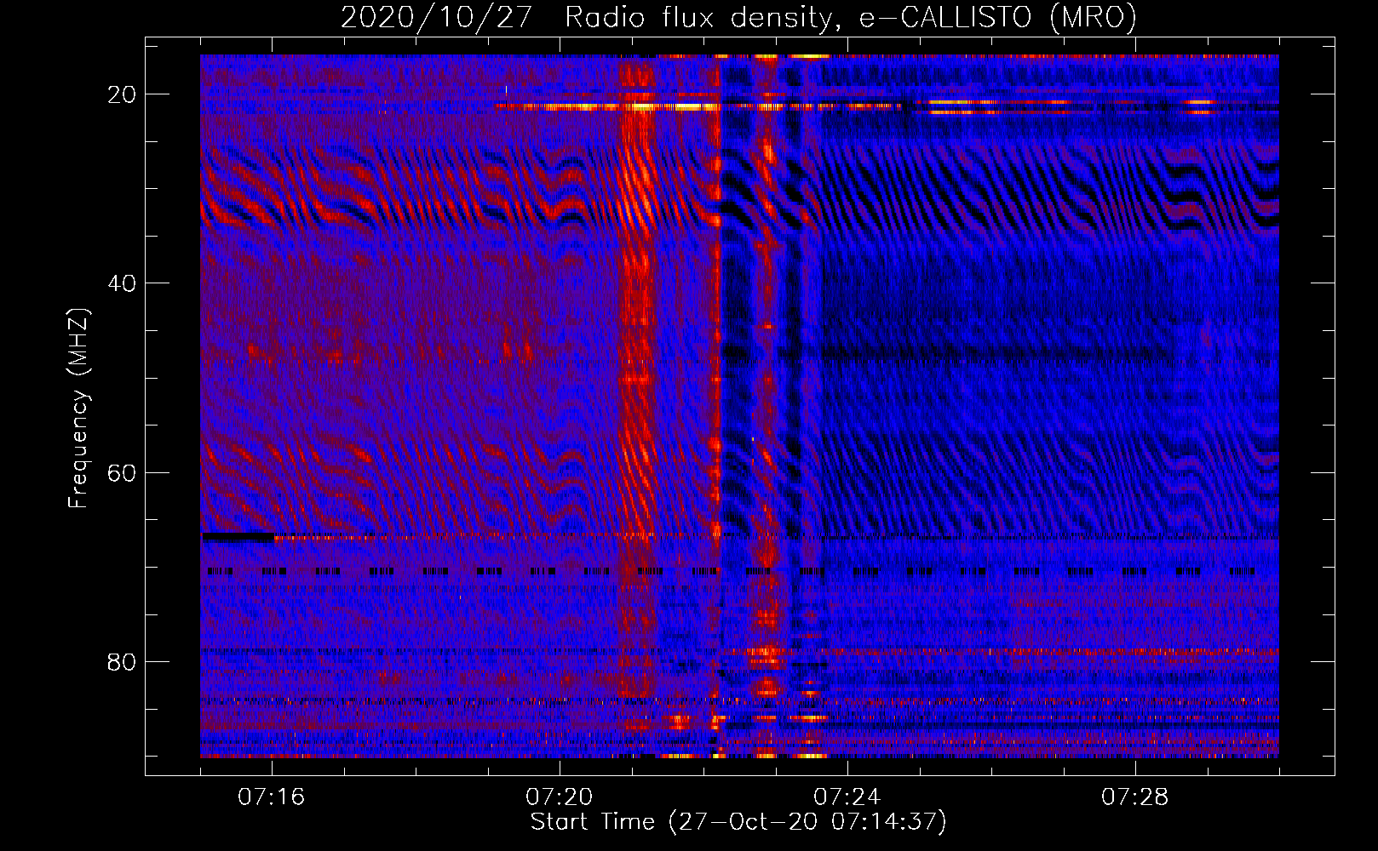Click the 07:20 time tick label
Screen dimensions: 1378x851
[x=560, y=797]
